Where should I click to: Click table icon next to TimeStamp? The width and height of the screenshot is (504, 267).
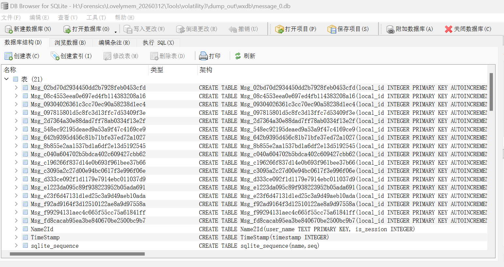point(25,237)
